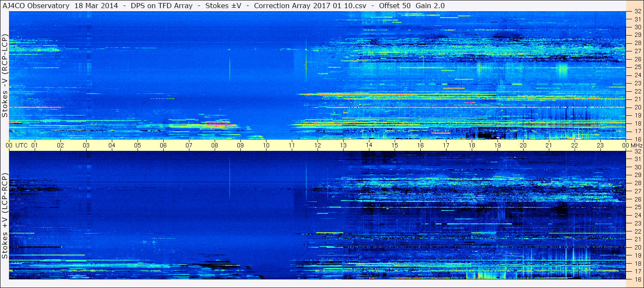Viewport: 644px width, 288px height.
Task: Click the 'MHz' label on time axis
Action: (x=636, y=145)
